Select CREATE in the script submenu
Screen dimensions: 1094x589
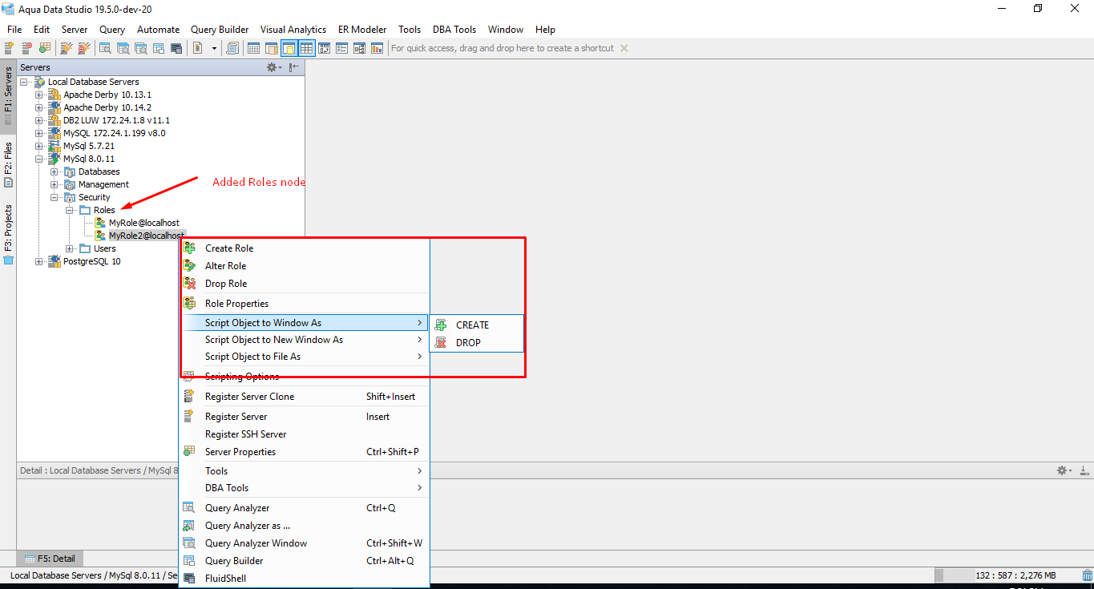coord(477,325)
